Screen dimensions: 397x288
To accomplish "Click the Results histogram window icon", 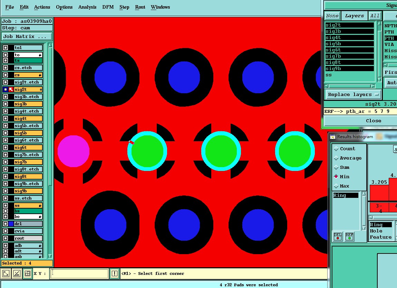I will 333,137.
